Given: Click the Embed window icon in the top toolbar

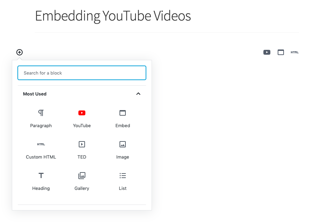Looking at the screenshot, I should pos(281,52).
